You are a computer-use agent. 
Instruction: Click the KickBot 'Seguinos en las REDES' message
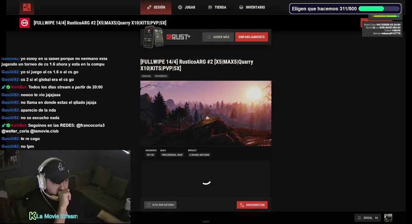pyautogui.click(x=53, y=128)
